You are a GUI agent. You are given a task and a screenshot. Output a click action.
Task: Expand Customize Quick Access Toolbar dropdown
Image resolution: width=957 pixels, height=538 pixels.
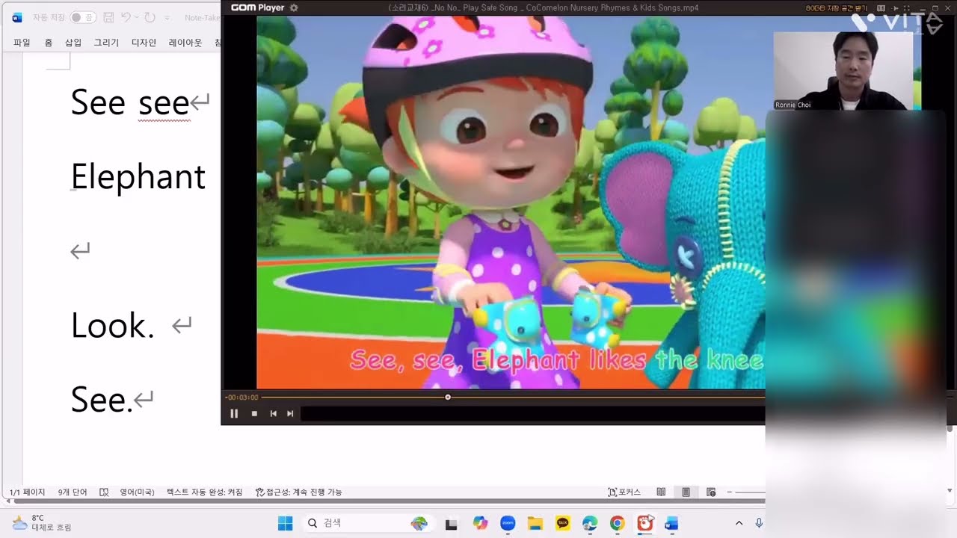coord(167,17)
